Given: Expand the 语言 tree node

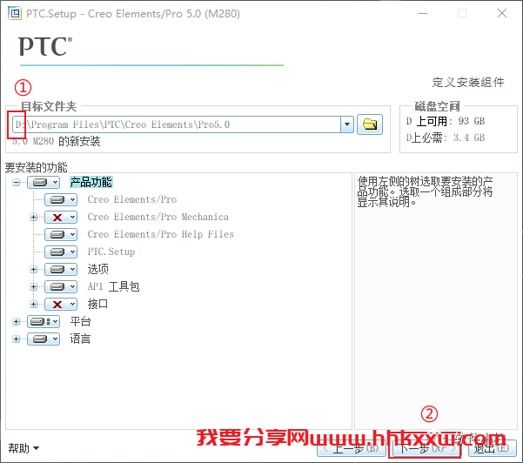Looking at the screenshot, I should (16, 339).
